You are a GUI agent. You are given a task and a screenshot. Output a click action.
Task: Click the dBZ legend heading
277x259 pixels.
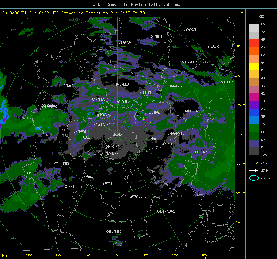click(x=261, y=17)
